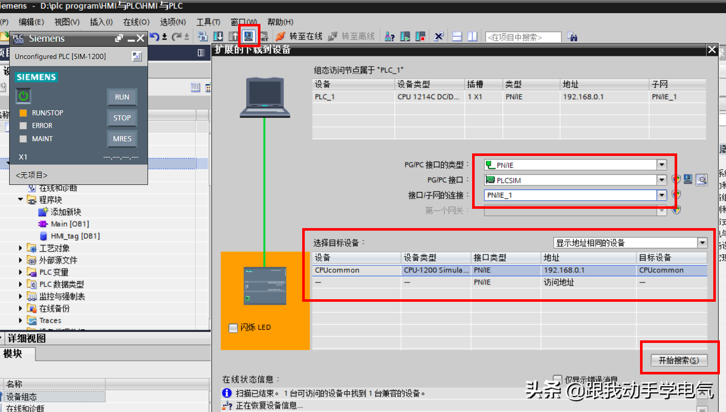Expand the 工艺对象 tree node
Screen dimensions: 726x412
[x=21, y=248]
